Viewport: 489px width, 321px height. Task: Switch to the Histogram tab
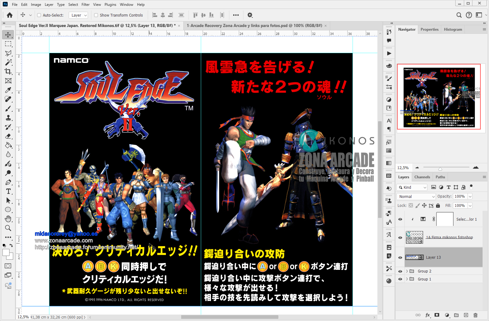453,29
